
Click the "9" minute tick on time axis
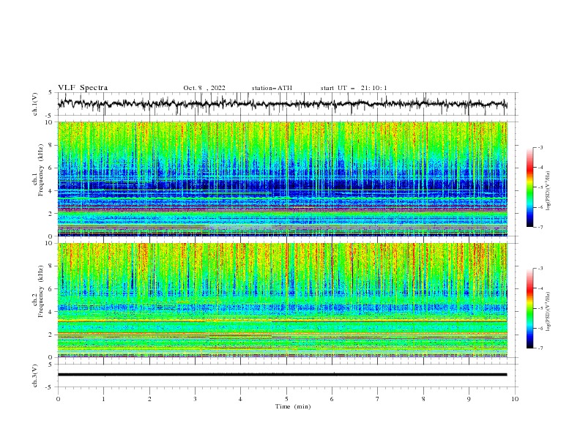tap(469, 399)
